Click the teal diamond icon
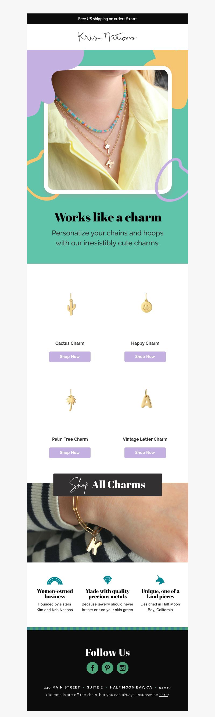Screen dimensions: 215x717 (x=107, y=580)
